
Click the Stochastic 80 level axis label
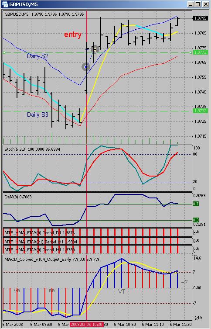coord(195,154)
